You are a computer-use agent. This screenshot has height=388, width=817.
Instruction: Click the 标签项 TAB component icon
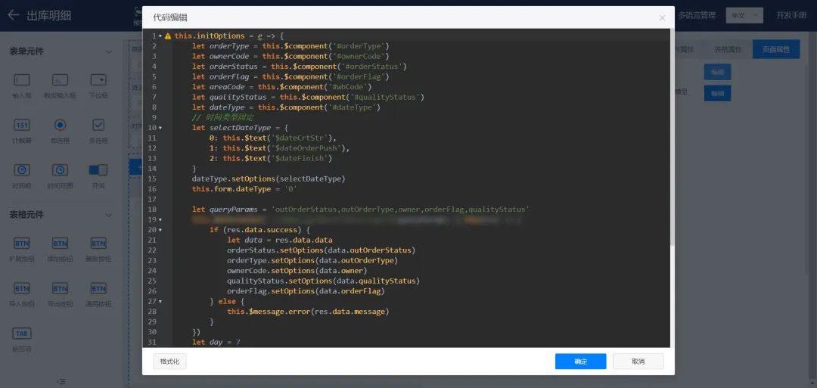(22, 334)
